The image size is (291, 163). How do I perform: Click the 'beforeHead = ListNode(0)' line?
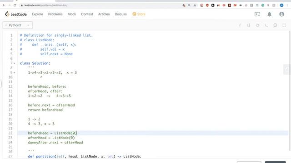(x=52, y=133)
